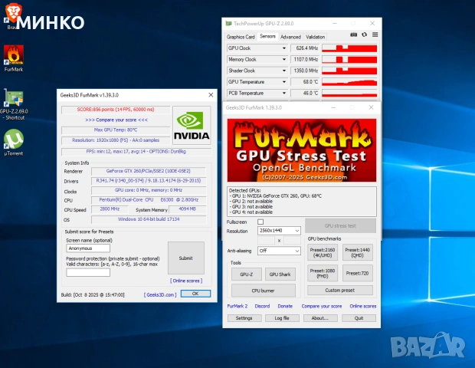Viewport: 475px width, 368px height.
Task: Click the GPU Clock history graph
Action: (349, 48)
